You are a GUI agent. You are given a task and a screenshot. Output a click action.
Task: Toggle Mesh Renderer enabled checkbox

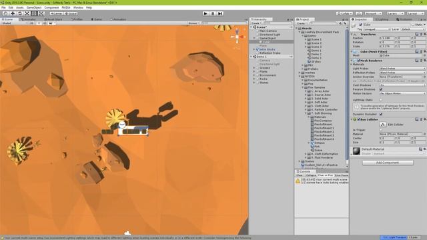tap(359, 61)
